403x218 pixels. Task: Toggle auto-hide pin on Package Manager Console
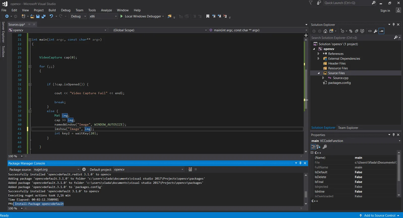point(300,163)
